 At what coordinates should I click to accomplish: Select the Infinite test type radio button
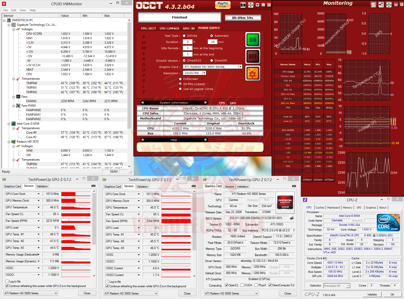[184, 36]
